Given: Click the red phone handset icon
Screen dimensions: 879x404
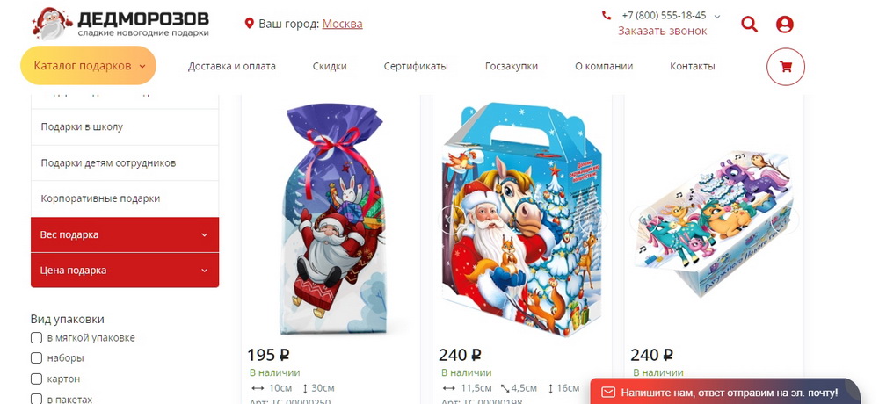Looking at the screenshot, I should (606, 16).
